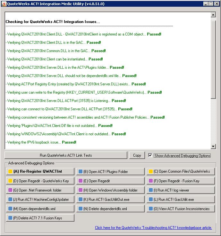221x236 pixels.
Task: Click the 'Client.DLL is in the GAC' line
Action: [53, 43]
